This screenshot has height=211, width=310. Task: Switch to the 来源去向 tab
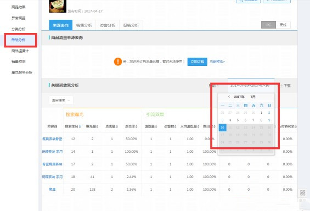61,25
